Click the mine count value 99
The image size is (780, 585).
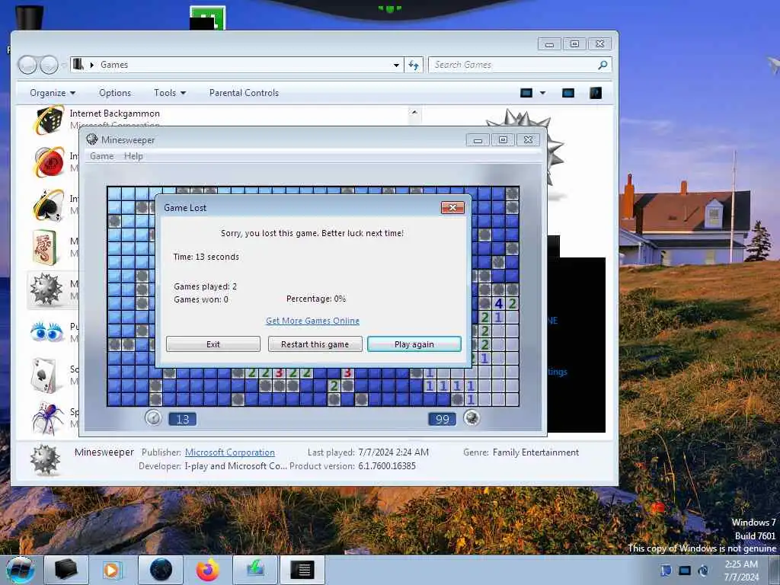point(443,420)
